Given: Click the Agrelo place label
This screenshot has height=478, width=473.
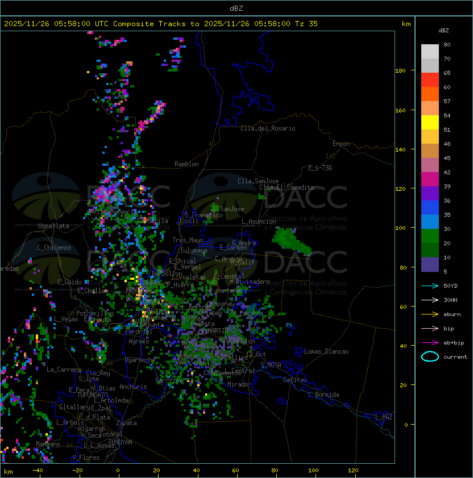Looking at the screenshot, I should tap(139, 341).
